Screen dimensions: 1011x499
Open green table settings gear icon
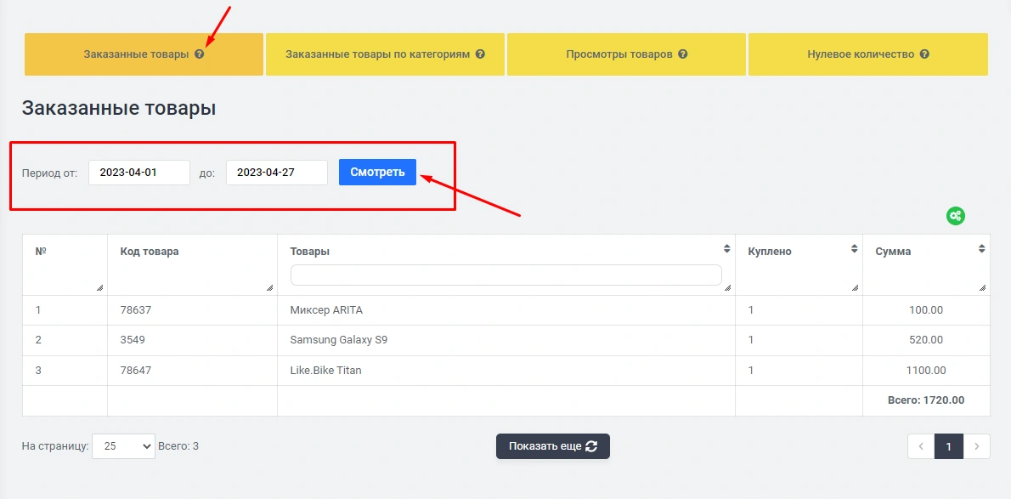pos(956,216)
